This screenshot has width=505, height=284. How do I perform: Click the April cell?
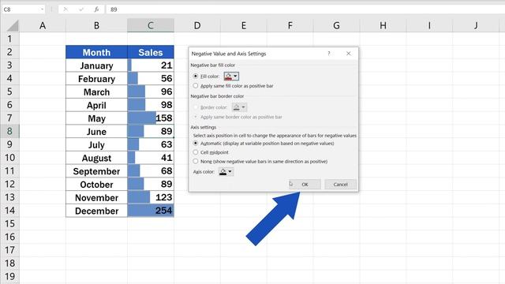(x=96, y=105)
